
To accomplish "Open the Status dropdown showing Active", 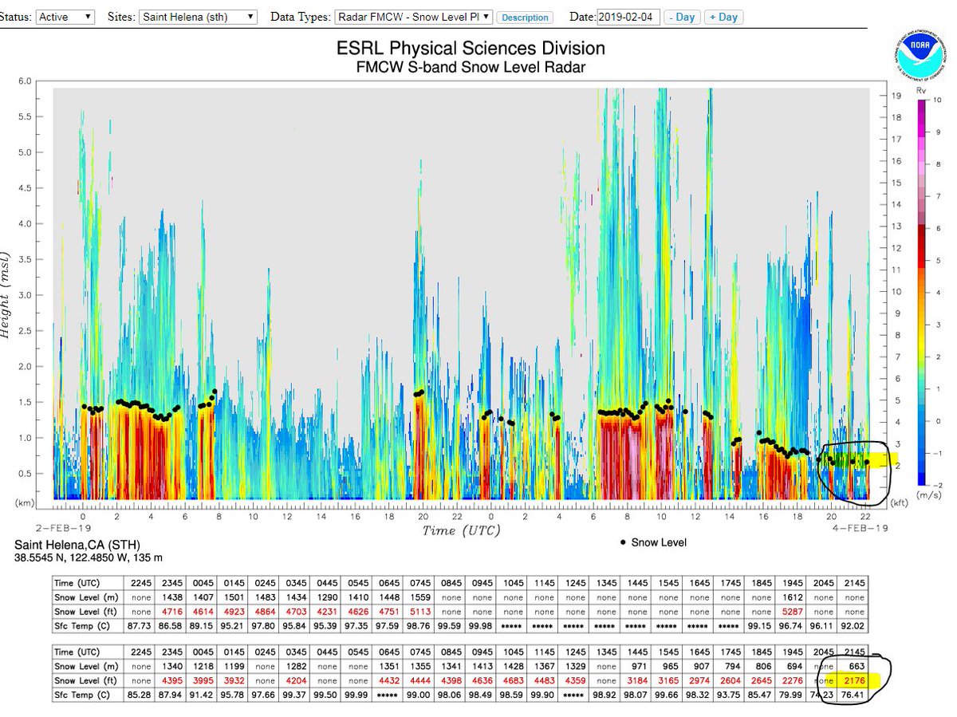I will tap(66, 16).
